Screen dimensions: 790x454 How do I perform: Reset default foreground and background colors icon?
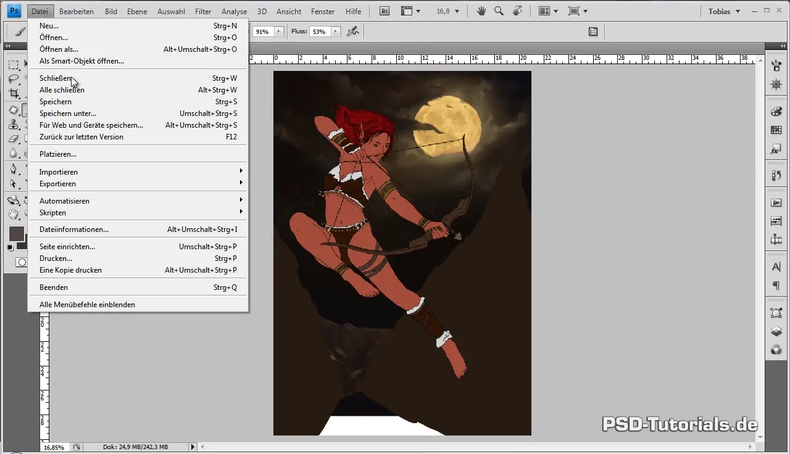[10, 247]
